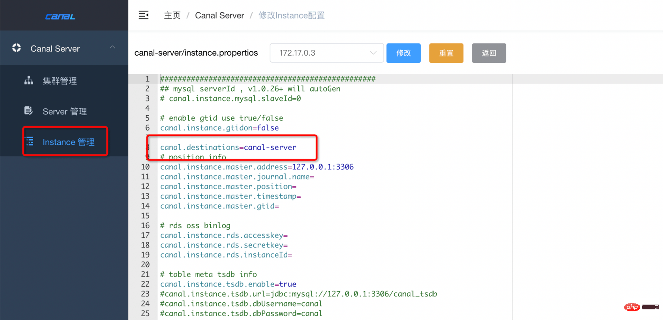Screen dimensions: 663x320
Task: Click line canal.instance.rds.secretkey=
Action: click(224, 245)
